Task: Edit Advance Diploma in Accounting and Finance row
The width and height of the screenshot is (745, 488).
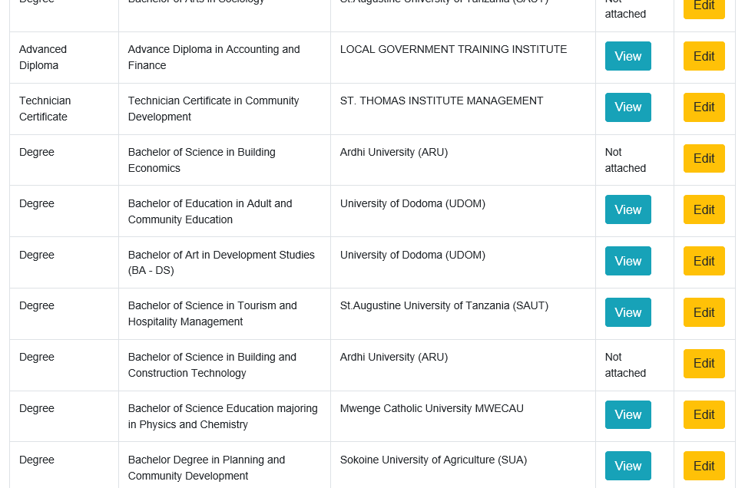Action: (x=704, y=56)
